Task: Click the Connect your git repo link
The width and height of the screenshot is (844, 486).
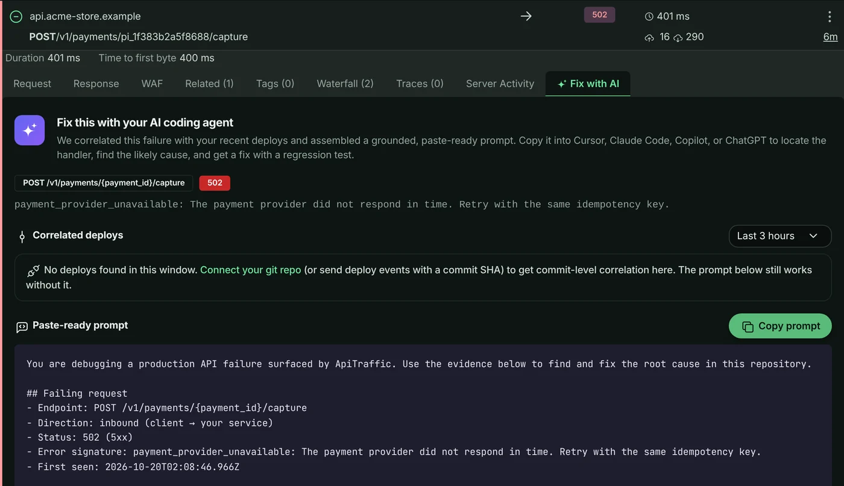Action: pos(250,270)
